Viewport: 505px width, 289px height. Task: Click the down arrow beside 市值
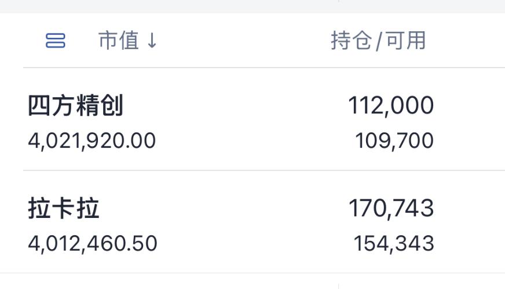point(152,41)
